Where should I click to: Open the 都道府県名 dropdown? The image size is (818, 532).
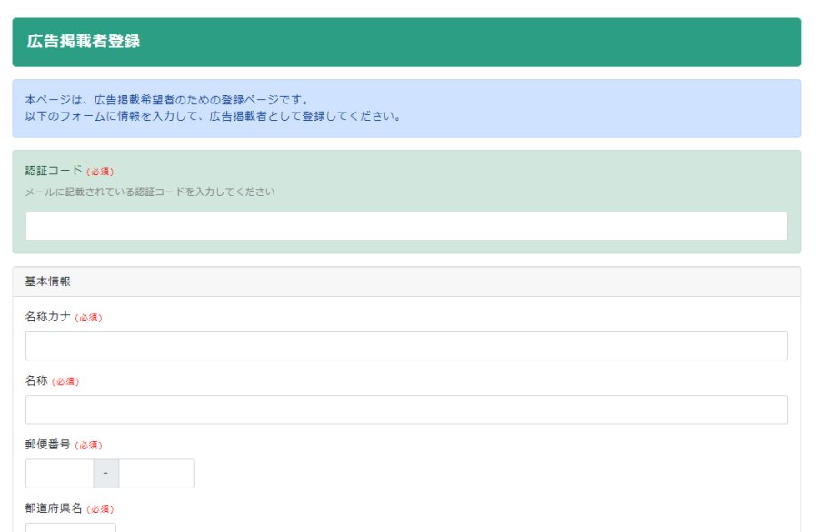point(71,527)
